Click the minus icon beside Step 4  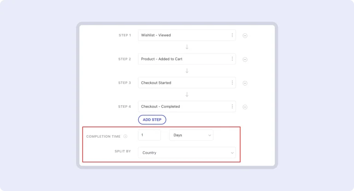(245, 107)
